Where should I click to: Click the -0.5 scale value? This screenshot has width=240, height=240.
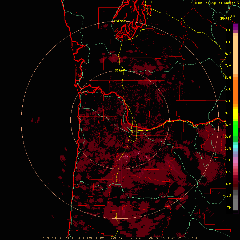click(227, 184)
